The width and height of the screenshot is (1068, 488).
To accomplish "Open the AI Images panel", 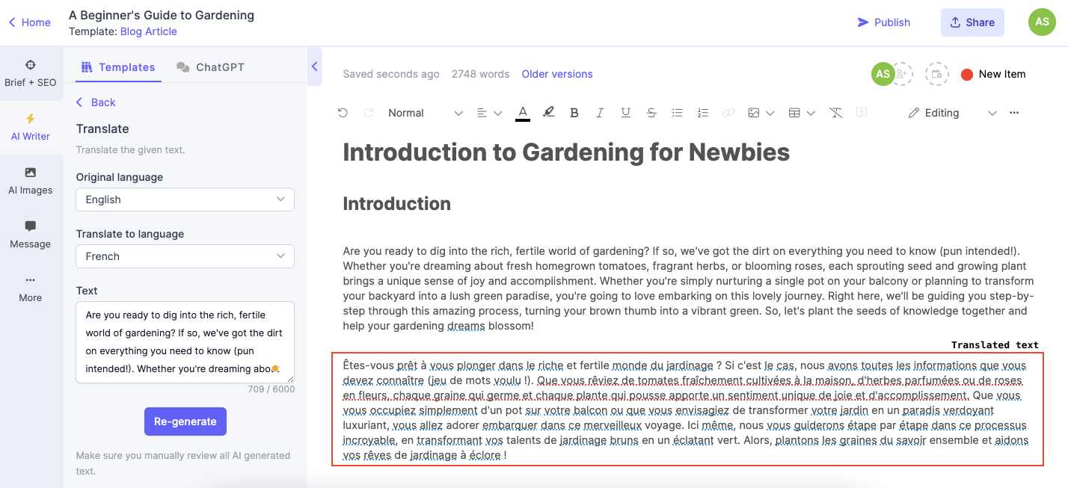I will click(31, 181).
